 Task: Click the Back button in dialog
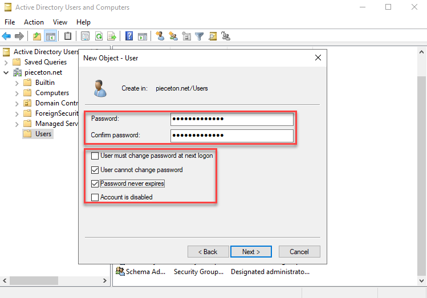[x=208, y=252]
